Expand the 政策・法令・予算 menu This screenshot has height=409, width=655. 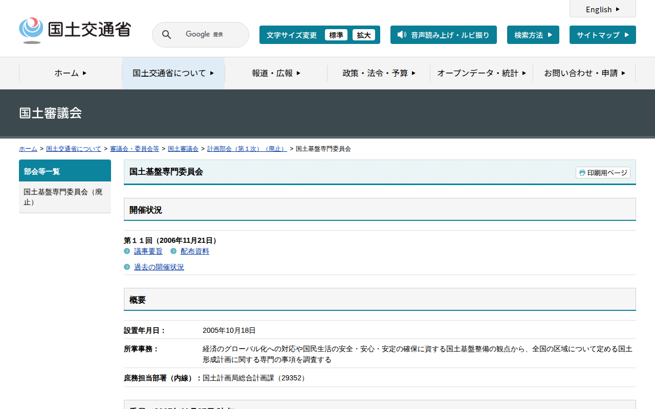pos(379,73)
